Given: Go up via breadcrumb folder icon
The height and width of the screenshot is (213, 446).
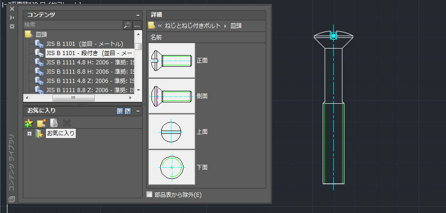Looking at the screenshot, I should (x=151, y=26).
